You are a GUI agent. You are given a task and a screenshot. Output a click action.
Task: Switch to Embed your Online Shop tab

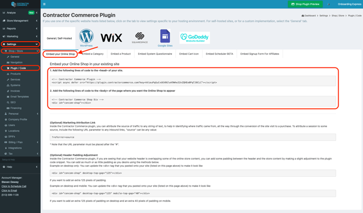(x=61, y=54)
